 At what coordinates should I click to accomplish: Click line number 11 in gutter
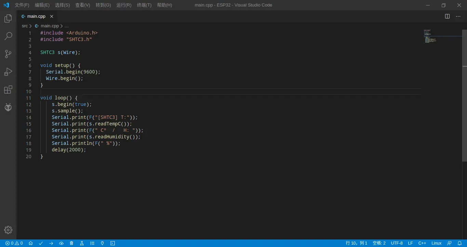29,98
